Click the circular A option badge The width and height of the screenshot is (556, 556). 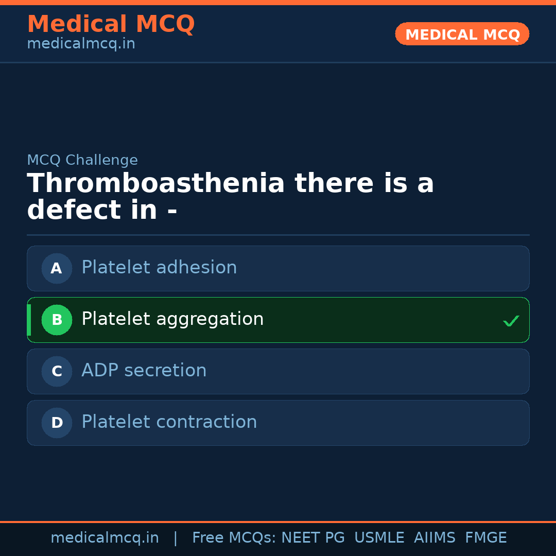pyautogui.click(x=57, y=268)
